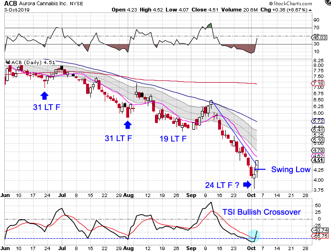The width and height of the screenshot is (331, 252).
Task: Click the Low 4.07 value
Action: [177, 10]
